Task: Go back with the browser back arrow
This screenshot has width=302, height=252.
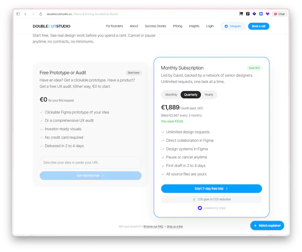Action: (x=25, y=14)
